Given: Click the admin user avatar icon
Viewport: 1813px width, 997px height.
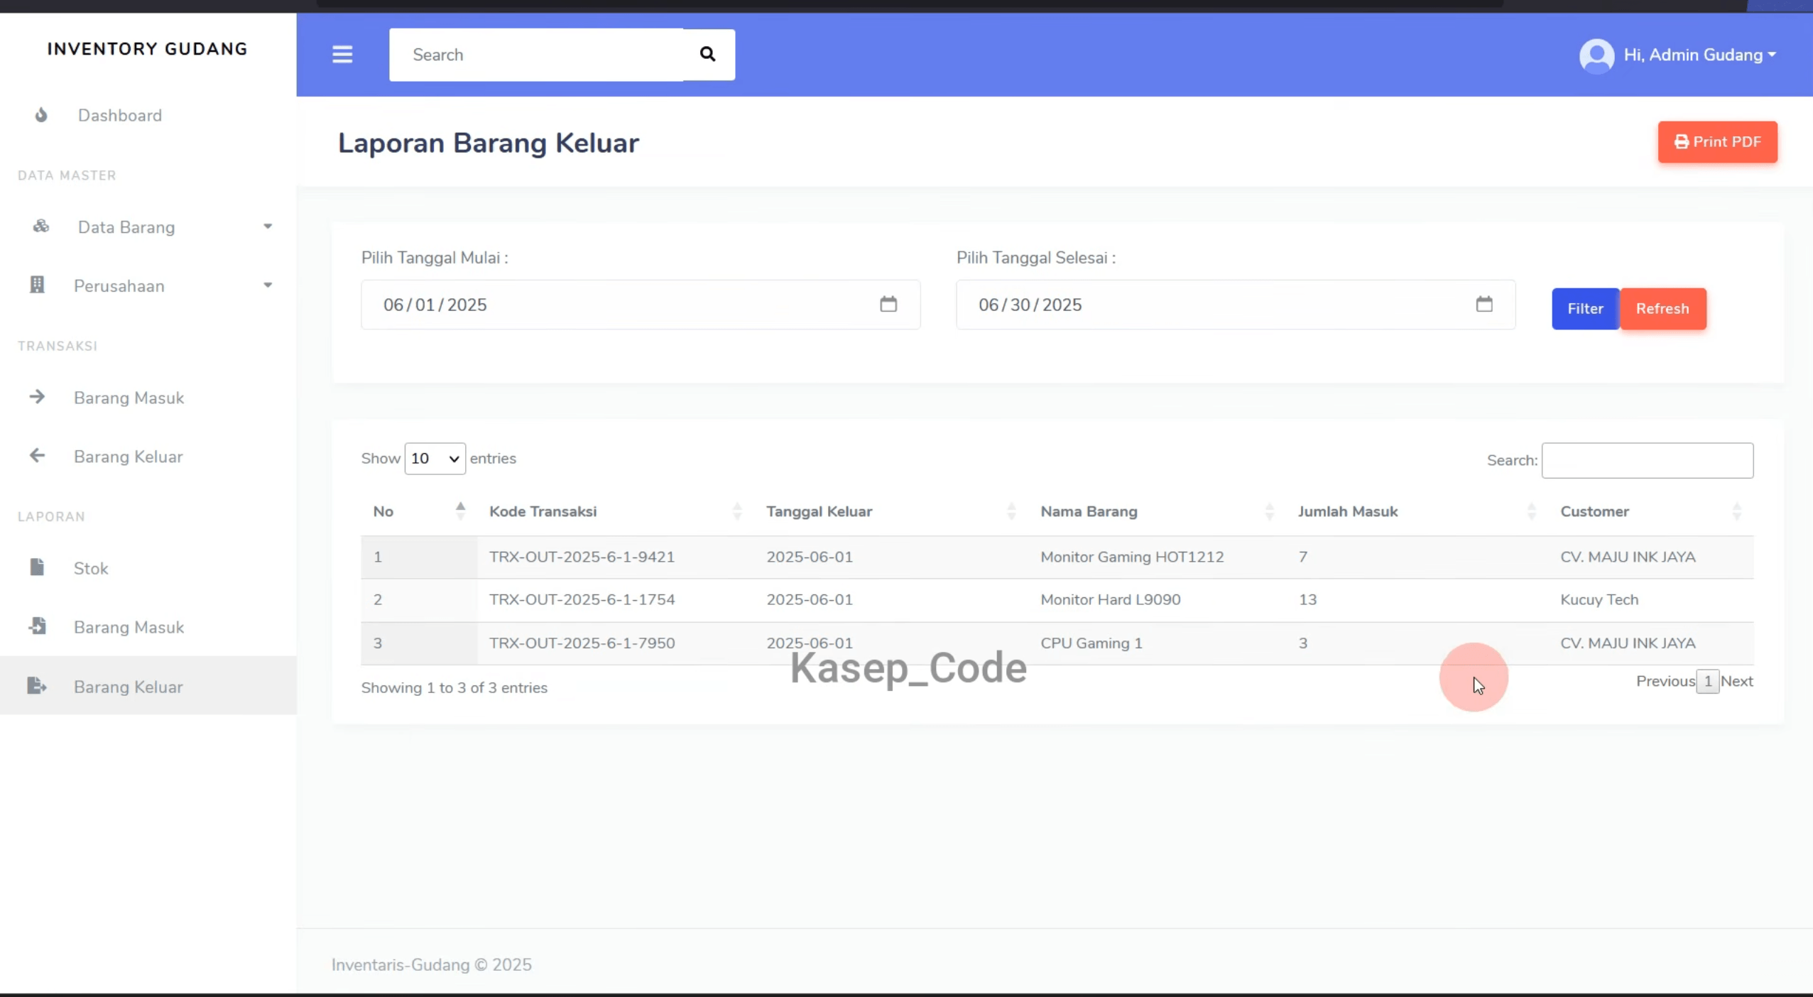Looking at the screenshot, I should coord(1596,55).
